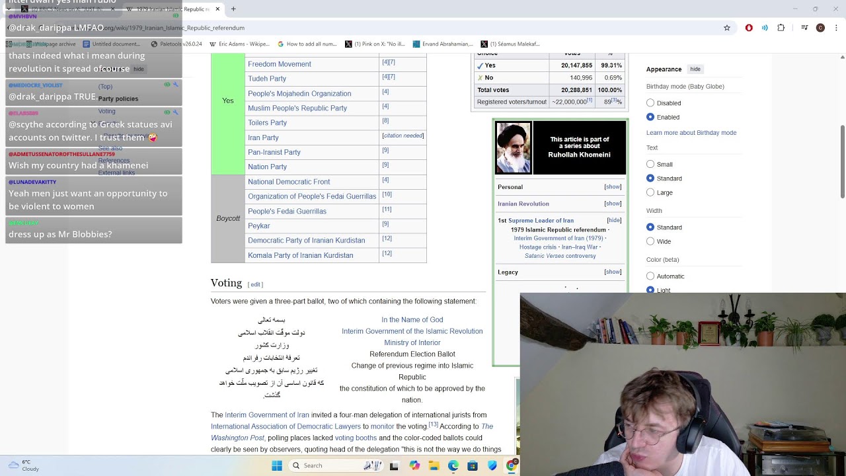
Task: Open the weather widget showing Cloudy
Action: 24,465
